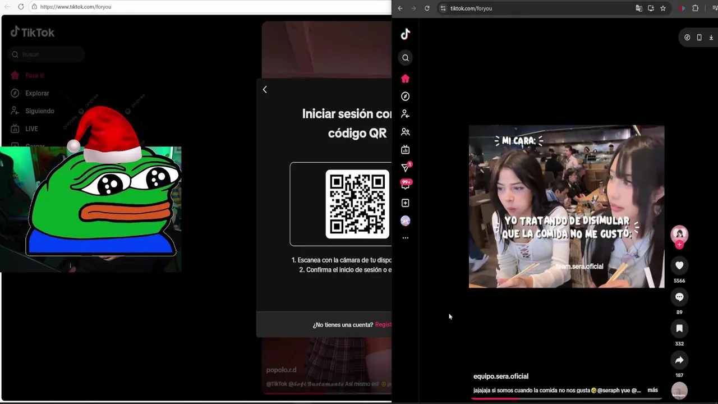Screen dimensions: 718x404
Task: Open Following icon in the right sidebar
Action: (x=406, y=114)
